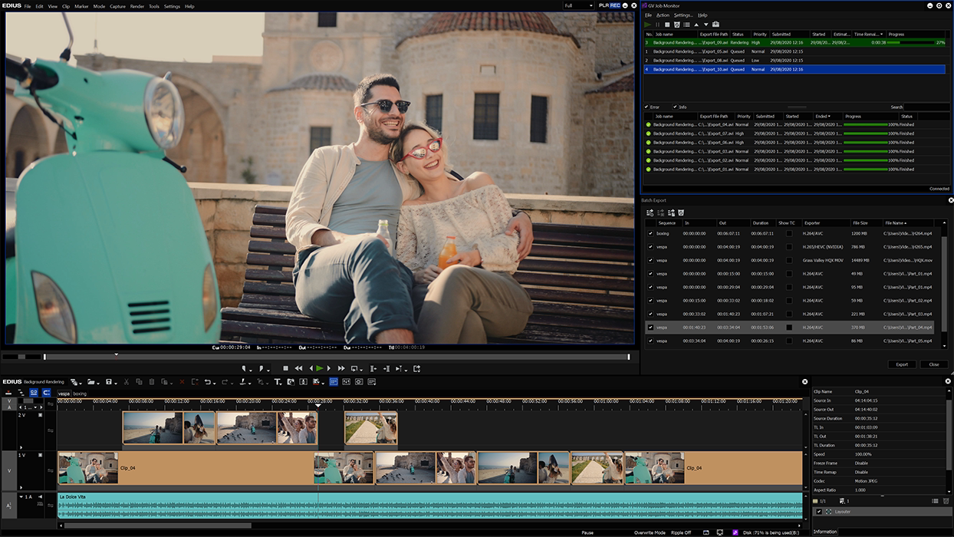Click the Stop button in the player controls

coord(286,369)
